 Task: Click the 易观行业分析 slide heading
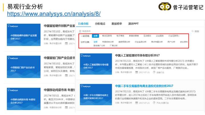[25, 7]
